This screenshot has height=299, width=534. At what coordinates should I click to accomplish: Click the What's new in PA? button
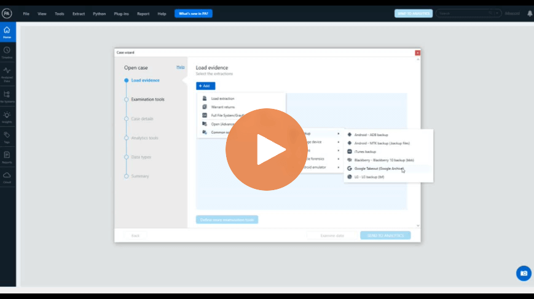(193, 14)
